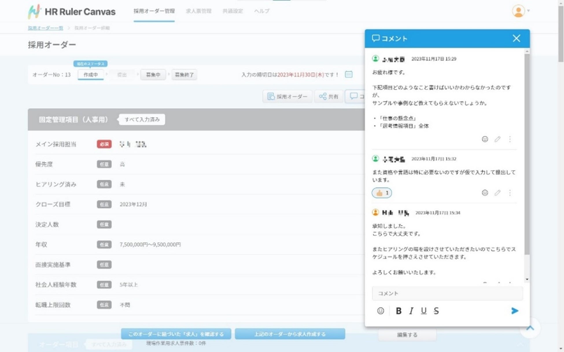Go to 採用オーダー一覧 breadcrumb link
564x352 pixels.
(x=45, y=28)
